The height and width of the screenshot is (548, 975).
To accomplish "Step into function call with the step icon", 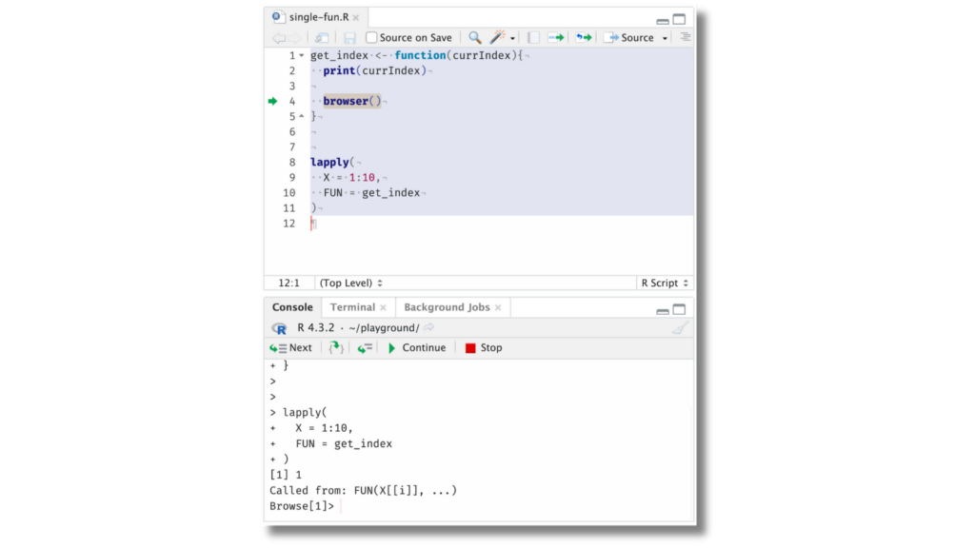I will pyautogui.click(x=333, y=347).
